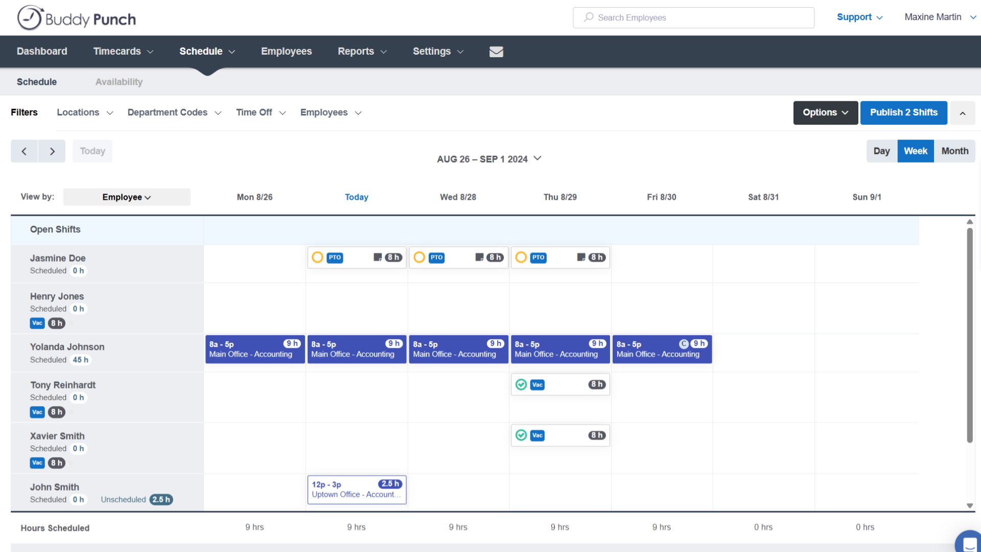This screenshot has height=552, width=981.
Task: Switch calendar to Day view
Action: (881, 151)
